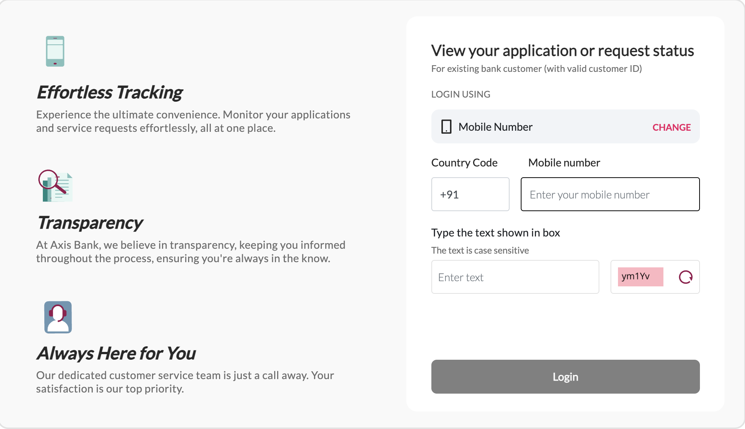Image resolution: width=745 pixels, height=429 pixels.
Task: Click the pink captcha image ym1Yv
Action: pos(640,277)
